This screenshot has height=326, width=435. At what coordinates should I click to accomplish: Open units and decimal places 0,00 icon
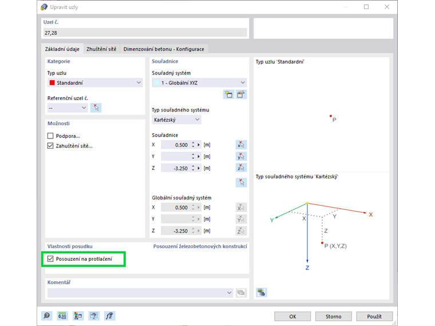[62, 316]
